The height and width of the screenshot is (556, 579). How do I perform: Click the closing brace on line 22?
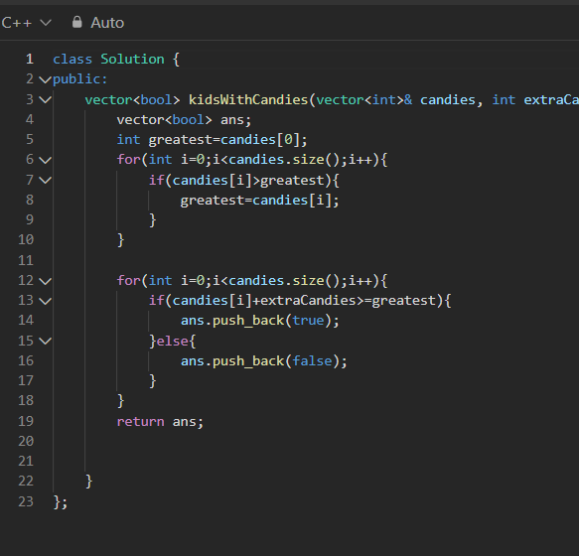pyautogui.click(x=88, y=482)
